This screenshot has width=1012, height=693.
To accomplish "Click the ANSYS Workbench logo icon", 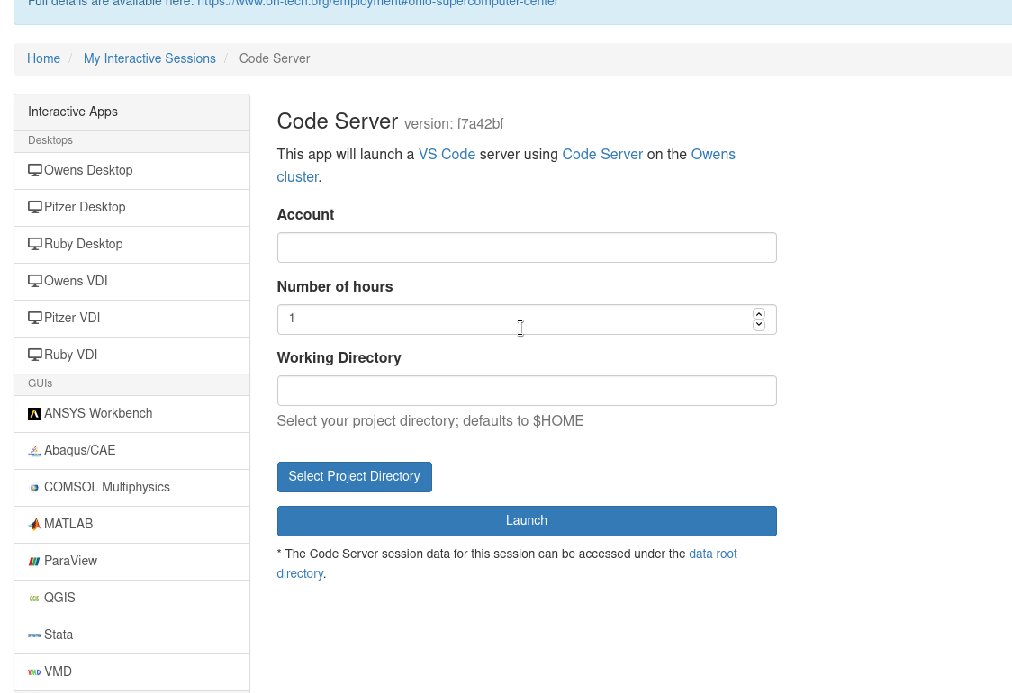I will point(34,414).
